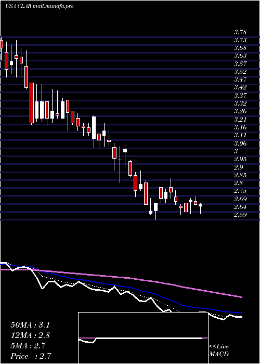
Task: Select the 3.78 price axis label
Action: [240, 32]
